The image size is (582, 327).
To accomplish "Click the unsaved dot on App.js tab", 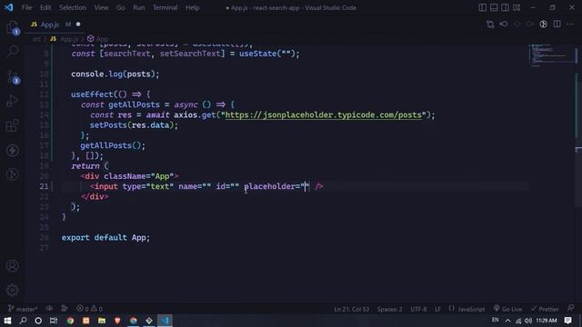I will tap(78, 25).
